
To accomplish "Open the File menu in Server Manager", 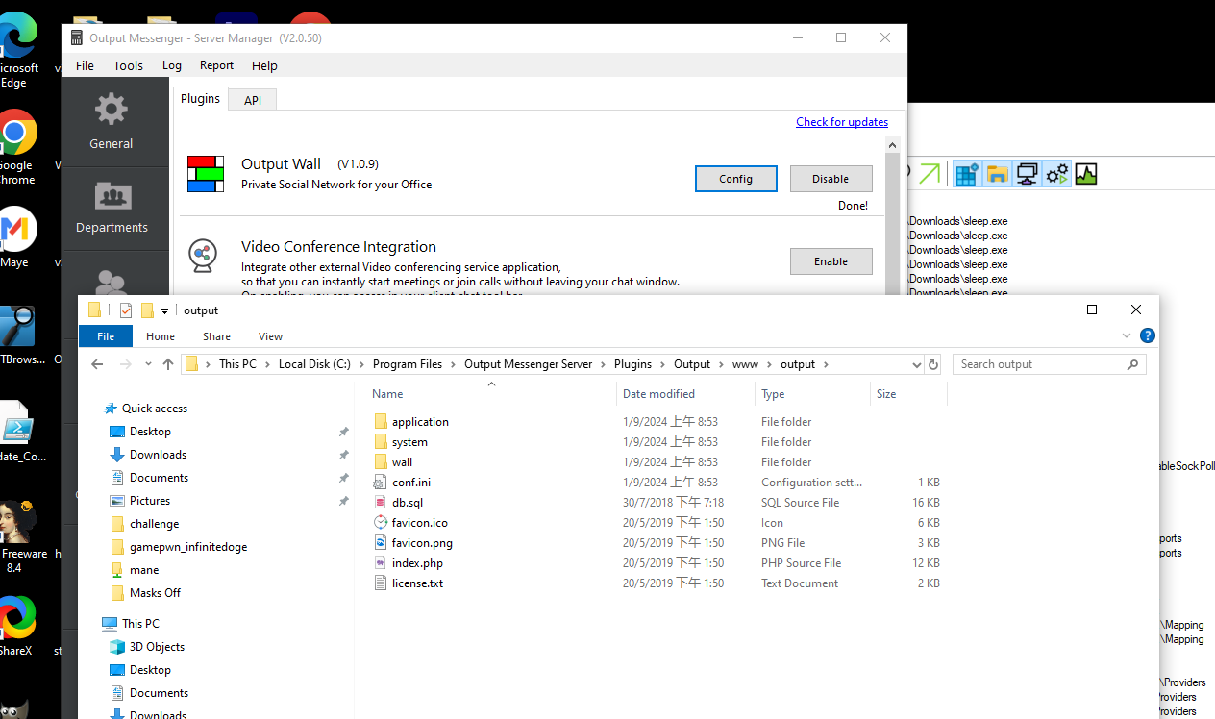I will click(85, 65).
